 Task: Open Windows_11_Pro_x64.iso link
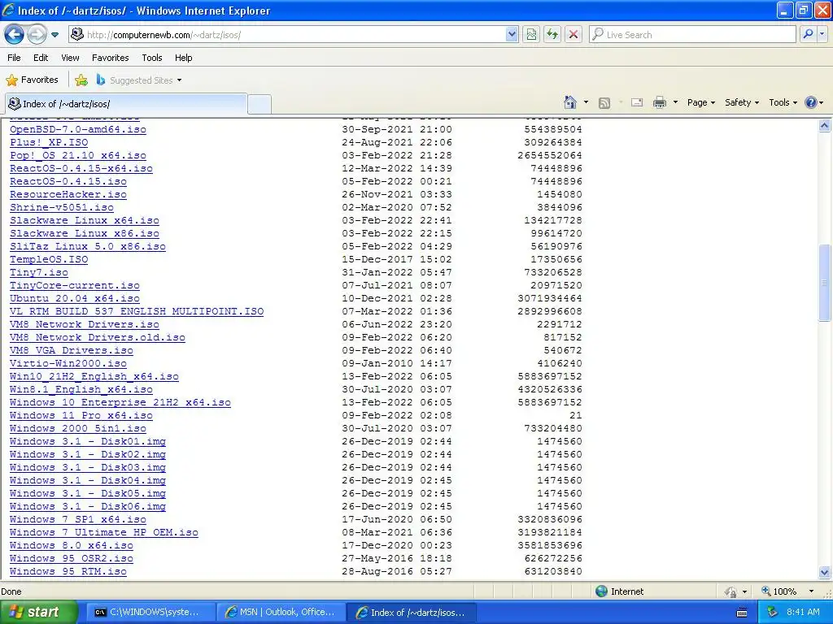(x=81, y=415)
